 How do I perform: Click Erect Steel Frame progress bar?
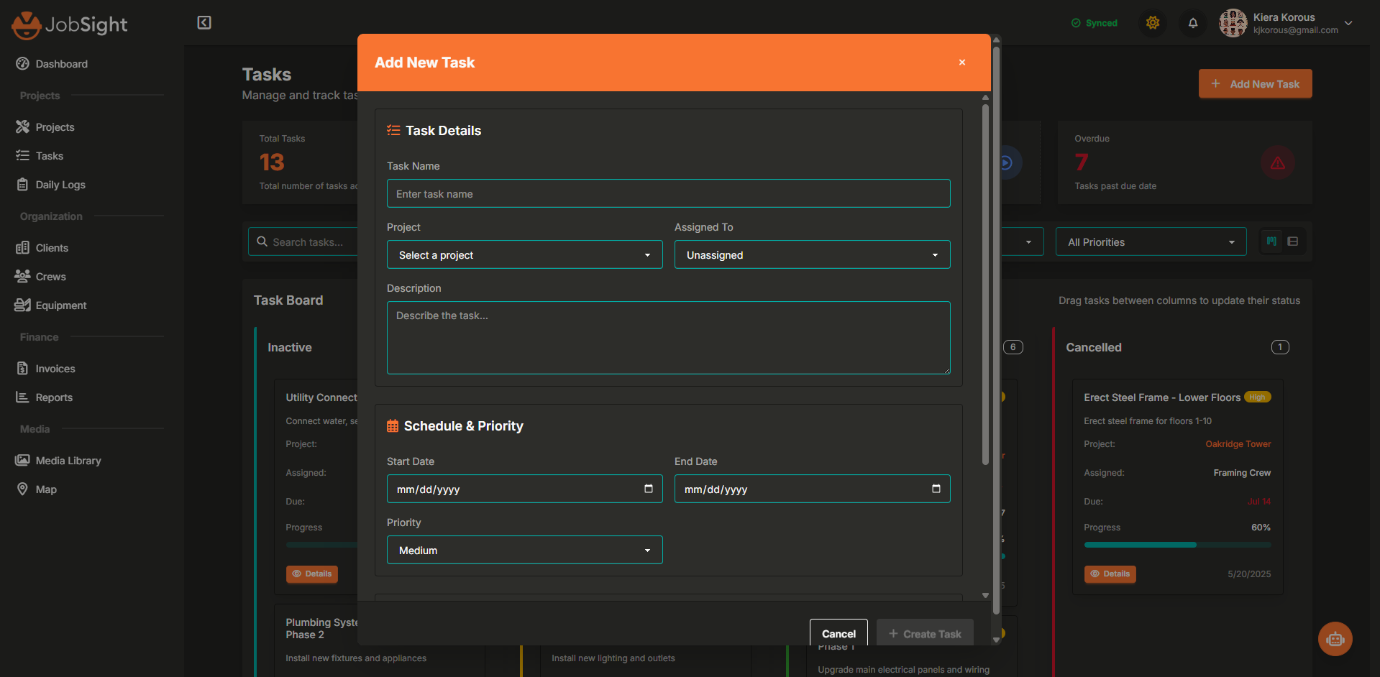coord(1177,545)
